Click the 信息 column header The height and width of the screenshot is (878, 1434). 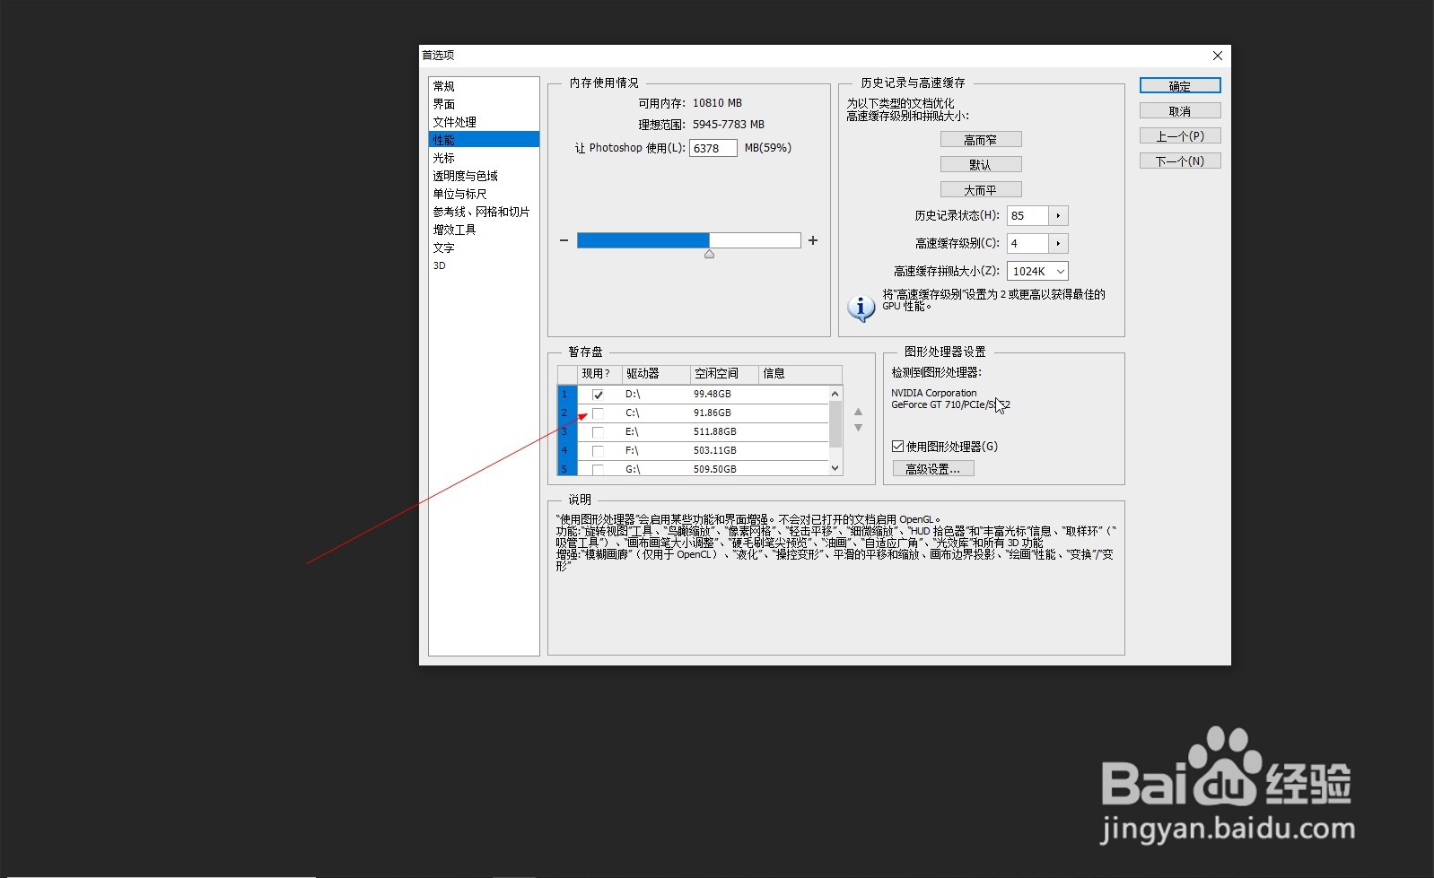[800, 374]
